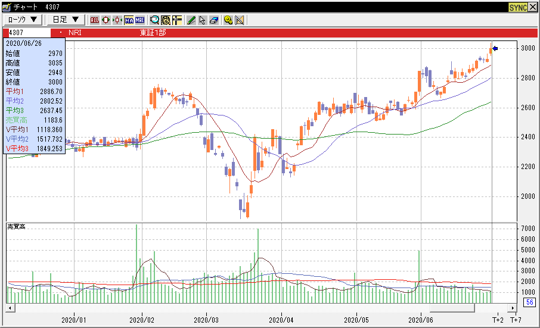Open the chart settings grid icon
Image resolution: width=540 pixels, height=328 pixels.
point(166,20)
